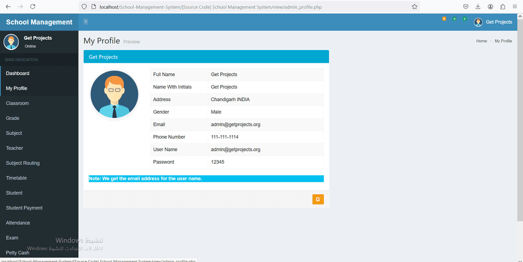The width and height of the screenshot is (523, 262).
Task: Click the header user avatar icon
Action: 478,22
